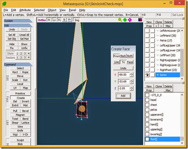Click Undo in Create Face panel
Image resolution: width=188 pixels, height=149 pixels.
pyautogui.click(x=123, y=68)
